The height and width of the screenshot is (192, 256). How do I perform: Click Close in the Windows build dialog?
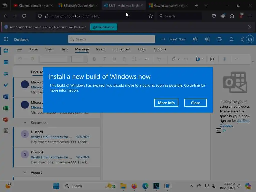point(195,103)
